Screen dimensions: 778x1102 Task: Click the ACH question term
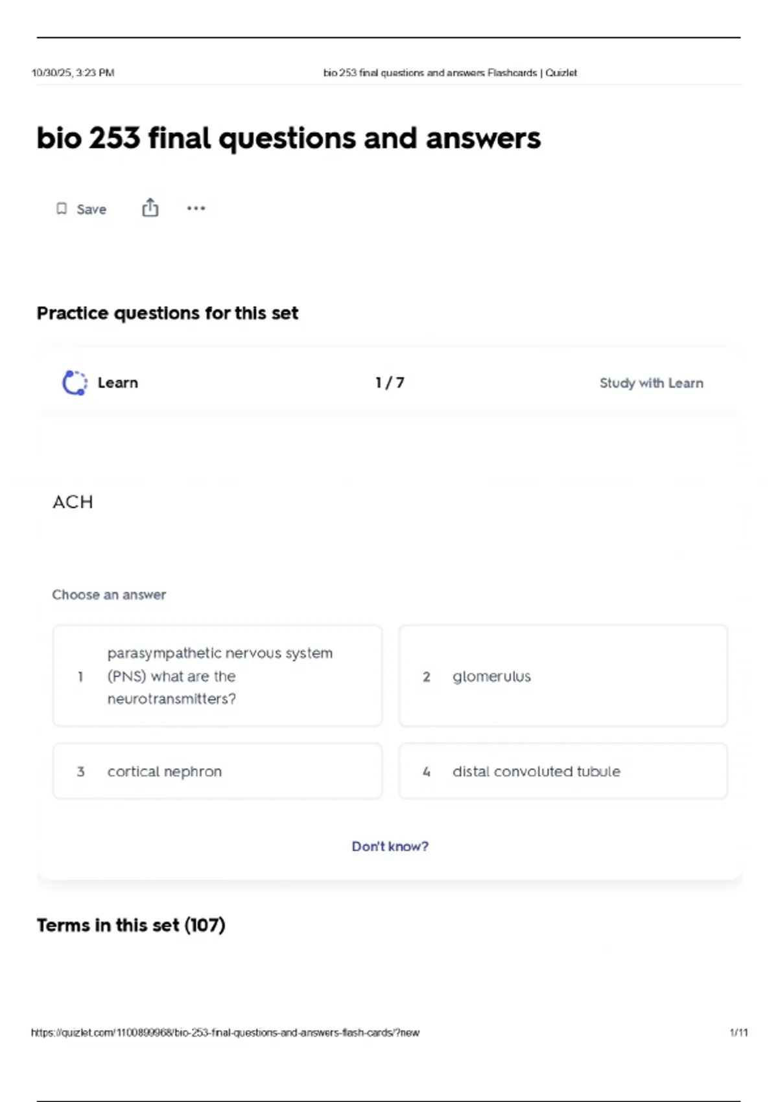point(73,502)
